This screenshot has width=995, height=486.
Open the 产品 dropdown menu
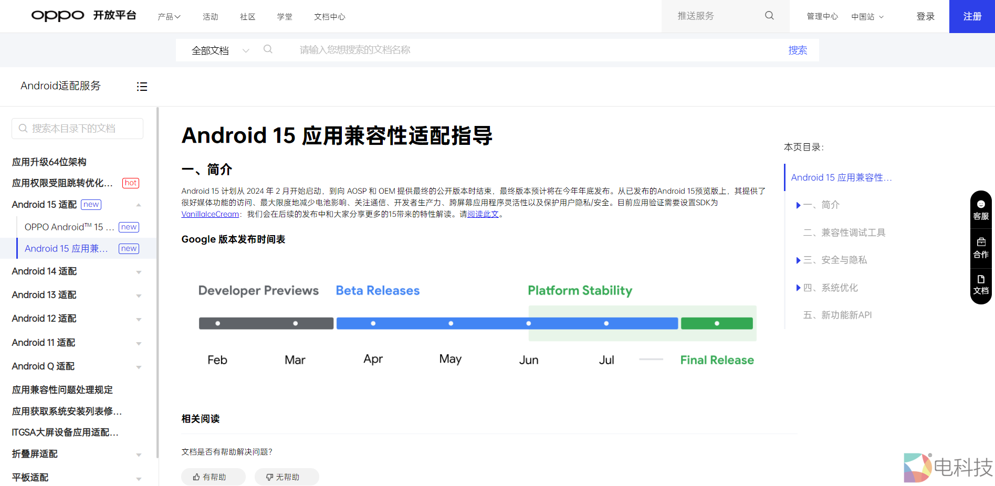tap(169, 17)
